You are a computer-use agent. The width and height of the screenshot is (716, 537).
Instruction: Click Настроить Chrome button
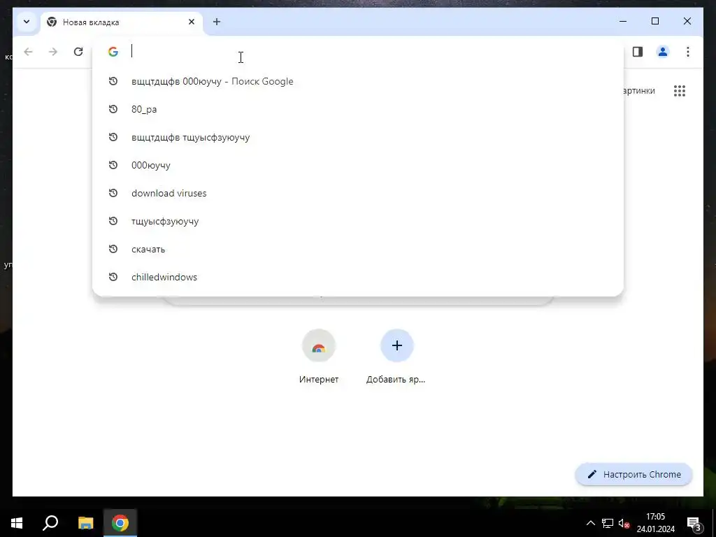pos(633,474)
